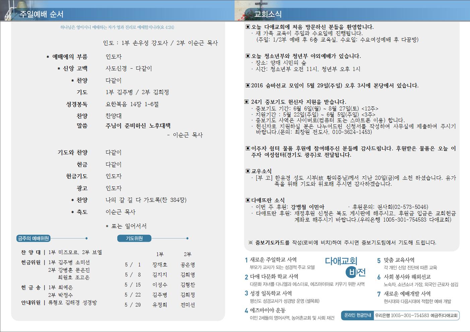Viewport: 470px width, 332px height.
Task: Click the 다애교회 비전 logo
Action: [x=345, y=267]
